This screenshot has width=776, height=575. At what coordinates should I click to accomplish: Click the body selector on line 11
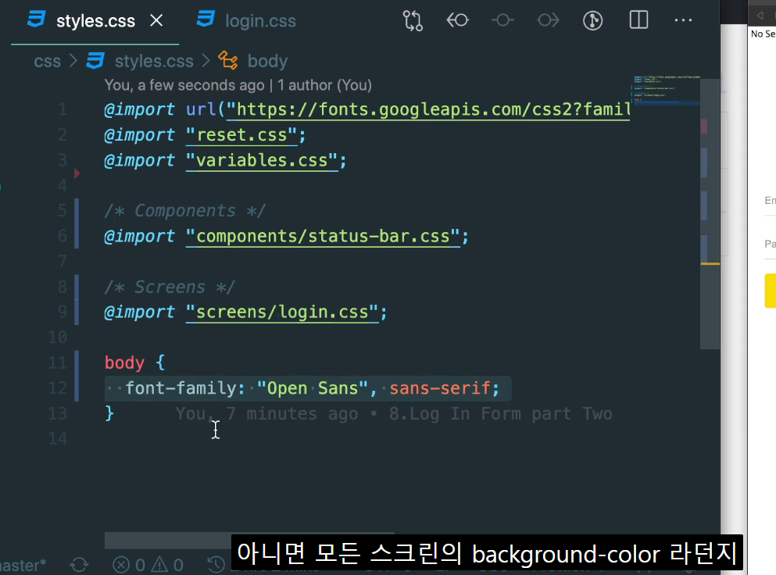[x=124, y=362]
